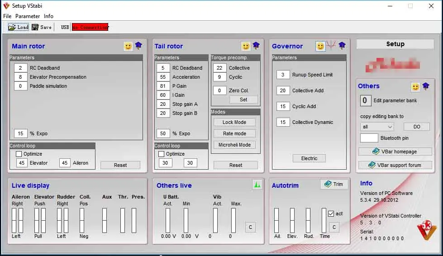Click the Governor red curve icon
The height and width of the screenshot is (256, 443).
[x=331, y=45]
